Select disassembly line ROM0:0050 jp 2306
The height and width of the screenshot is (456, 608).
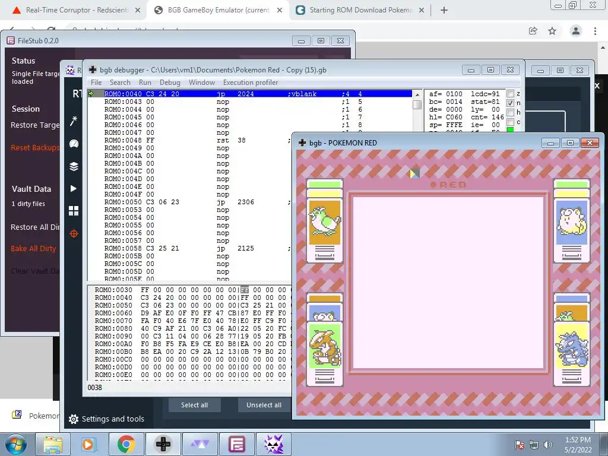190,202
